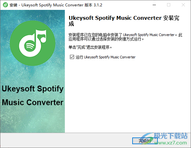Click the sidebar banner text Music Converter
The image size is (191, 148).
coord(33,102)
